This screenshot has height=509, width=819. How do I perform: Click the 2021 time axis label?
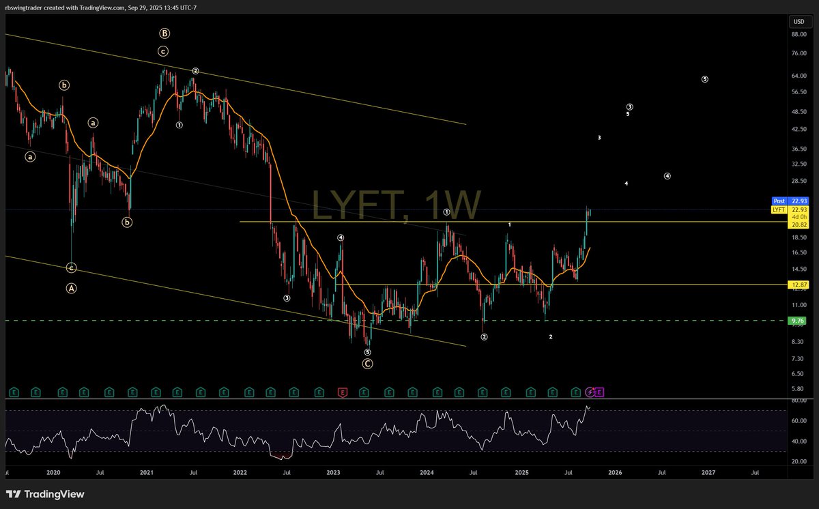[147, 472]
